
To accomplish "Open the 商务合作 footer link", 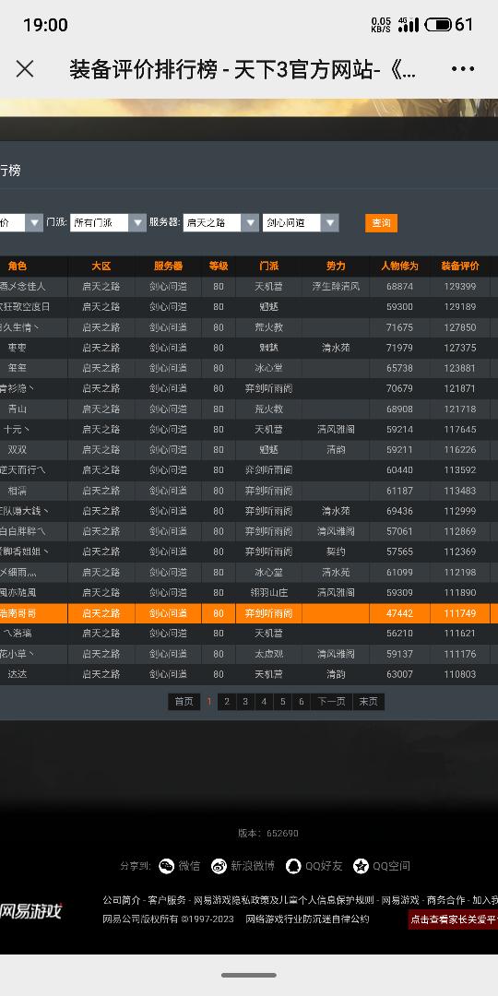I will [x=445, y=900].
